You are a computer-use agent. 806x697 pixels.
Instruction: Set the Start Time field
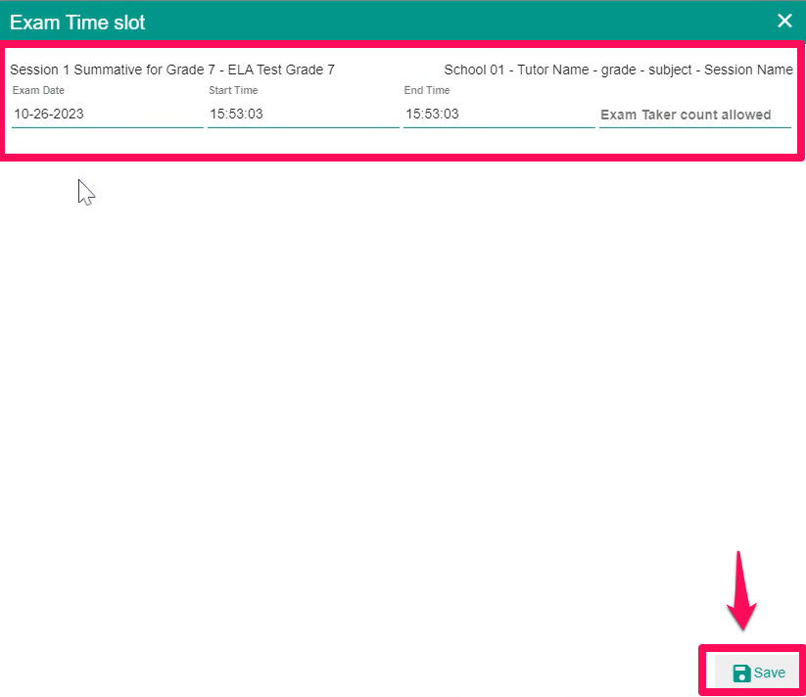[x=304, y=114]
